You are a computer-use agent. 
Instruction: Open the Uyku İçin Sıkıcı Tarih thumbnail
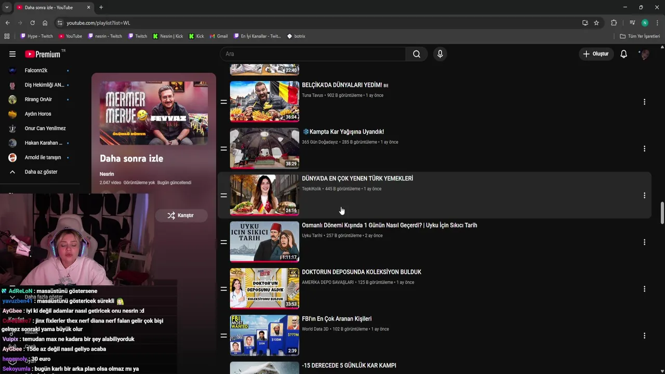tap(264, 242)
